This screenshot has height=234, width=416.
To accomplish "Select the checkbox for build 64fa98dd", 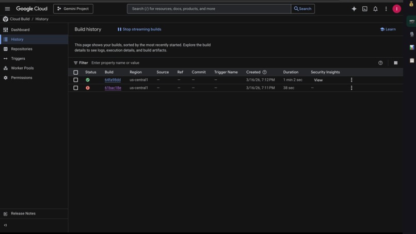I will click(75, 80).
